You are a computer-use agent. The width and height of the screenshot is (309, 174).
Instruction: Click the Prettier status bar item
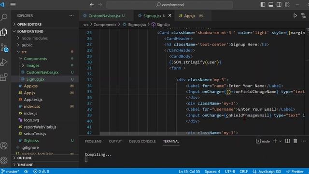point(295,172)
